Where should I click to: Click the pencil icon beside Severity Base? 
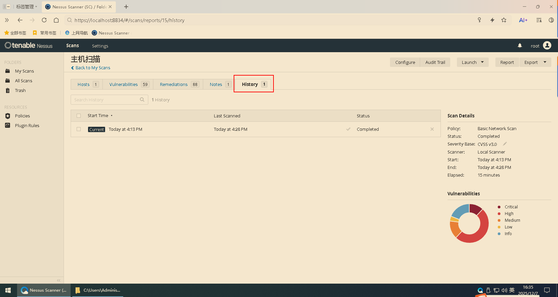point(505,144)
